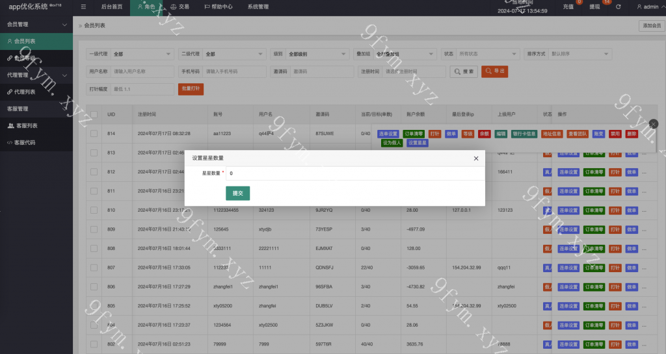Image resolution: width=666 pixels, height=354 pixels.
Task: Click the 添加会员 button
Action: pyautogui.click(x=652, y=26)
